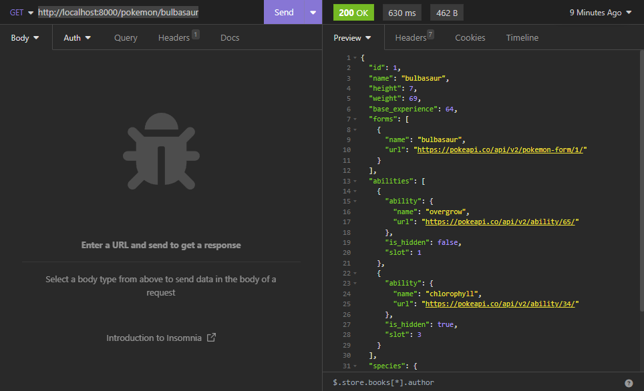
Task: Open the Preview mode dropdown
Action: point(352,38)
